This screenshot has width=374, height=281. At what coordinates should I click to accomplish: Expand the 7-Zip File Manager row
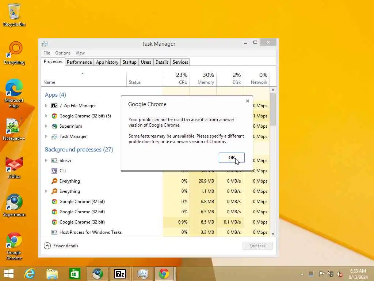coord(46,105)
